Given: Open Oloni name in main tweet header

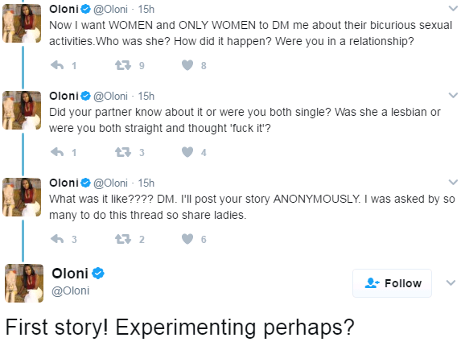Looking at the screenshot, I should point(70,274).
